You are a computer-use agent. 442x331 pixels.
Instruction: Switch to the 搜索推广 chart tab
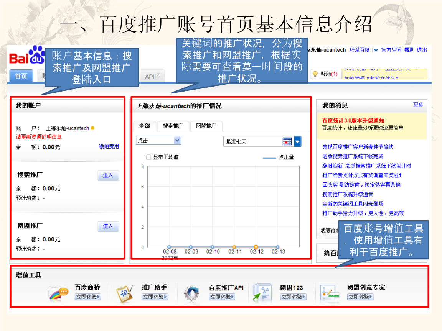coord(173,126)
